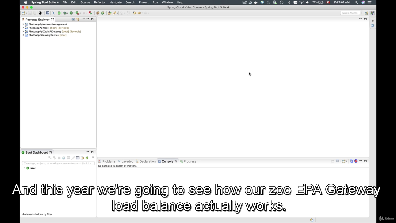Click the Outline view icon in right trim
Screen dimensions: 396x223
point(373,26)
